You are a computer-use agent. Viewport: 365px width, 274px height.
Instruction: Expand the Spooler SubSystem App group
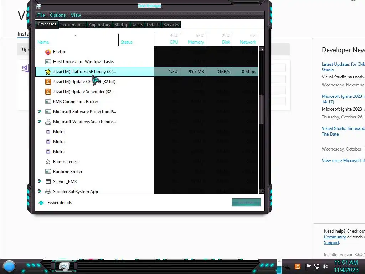pos(40,191)
